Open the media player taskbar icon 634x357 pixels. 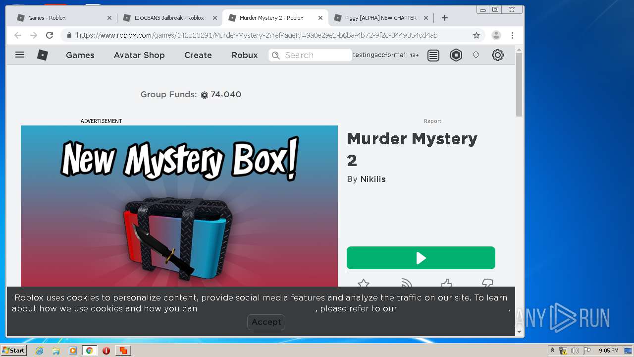[x=73, y=351]
